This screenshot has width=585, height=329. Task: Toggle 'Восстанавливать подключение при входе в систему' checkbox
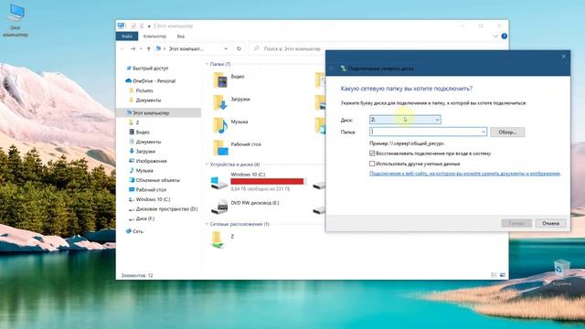372,154
